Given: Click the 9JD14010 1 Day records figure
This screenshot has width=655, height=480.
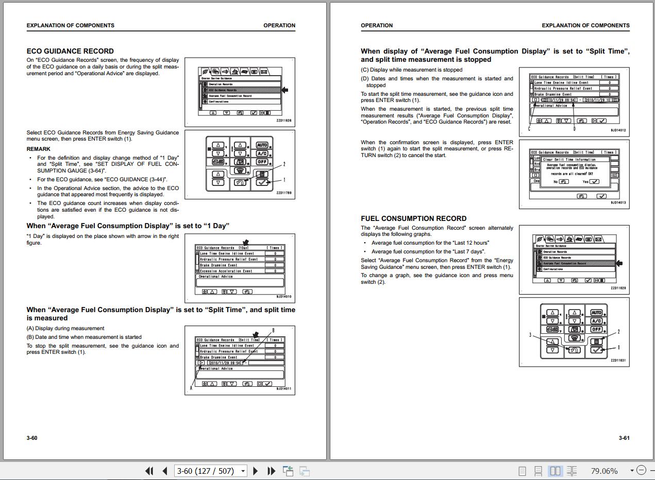Looking at the screenshot, I should coord(240,268).
